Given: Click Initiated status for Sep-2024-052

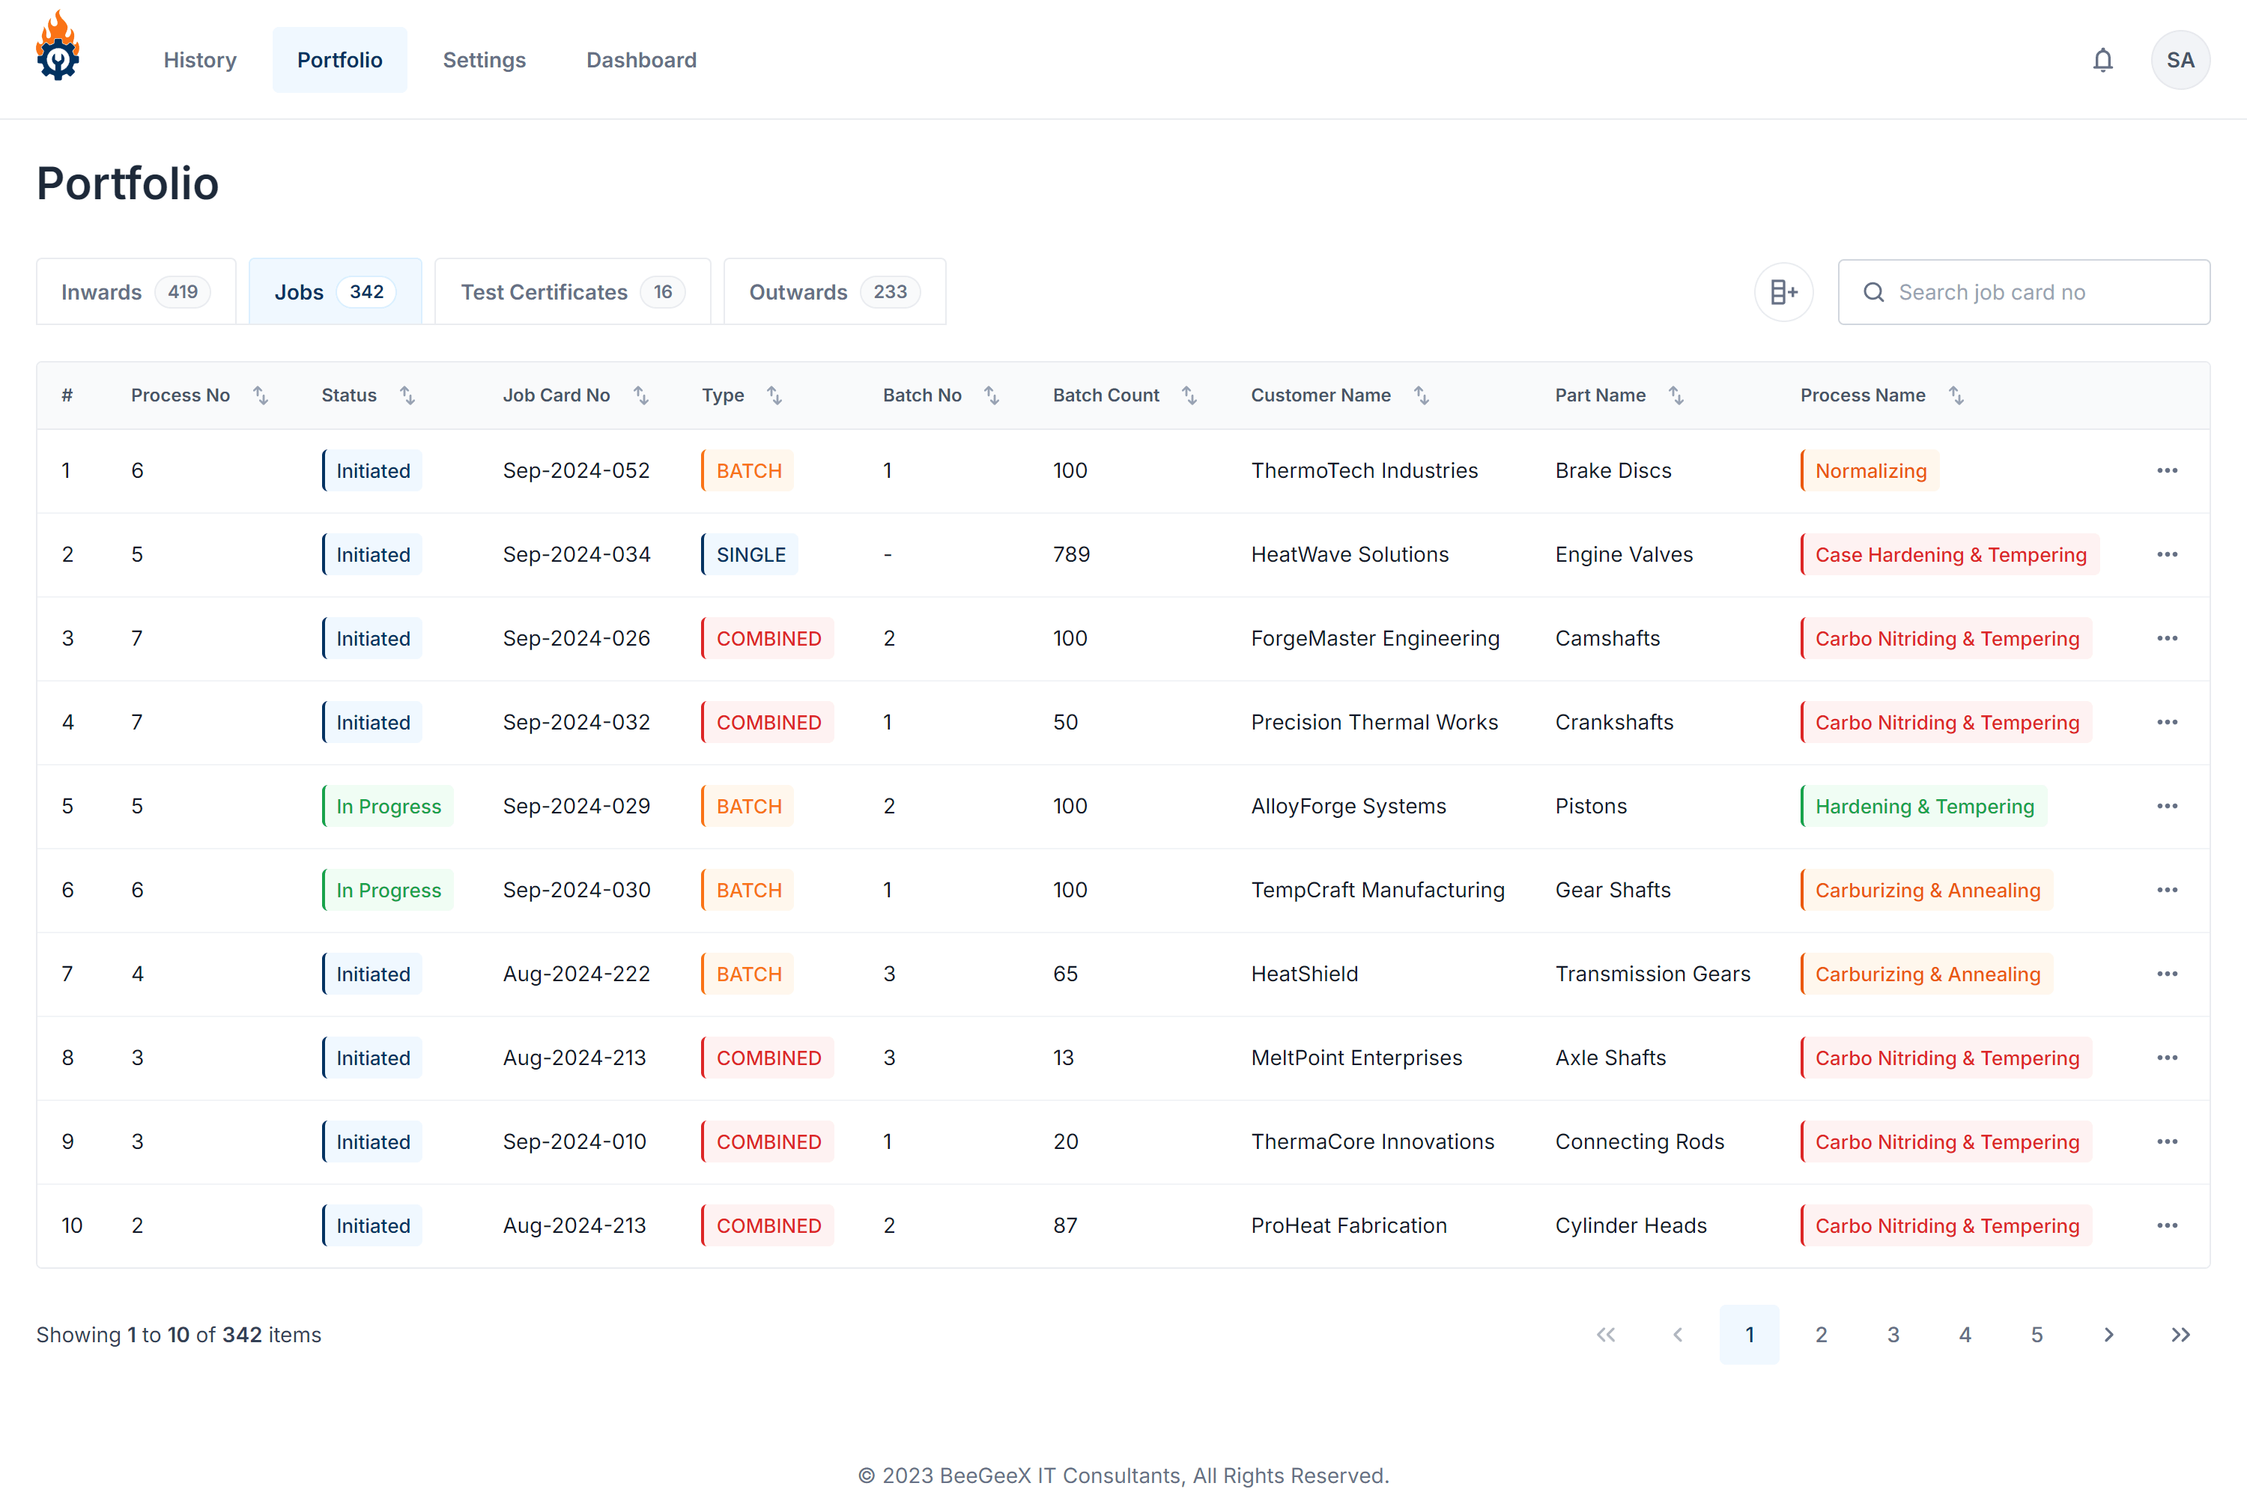Looking at the screenshot, I should [x=372, y=471].
